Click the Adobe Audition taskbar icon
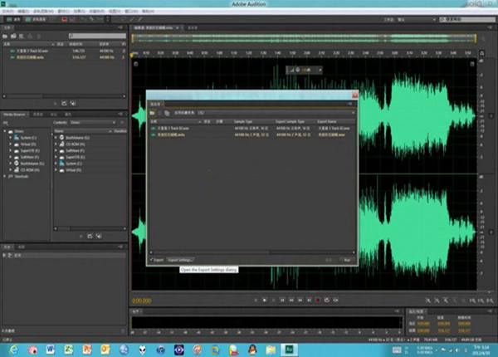498x357 pixels. click(290, 350)
